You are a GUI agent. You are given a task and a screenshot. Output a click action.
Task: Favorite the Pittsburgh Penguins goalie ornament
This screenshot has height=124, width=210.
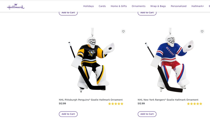click(x=123, y=31)
